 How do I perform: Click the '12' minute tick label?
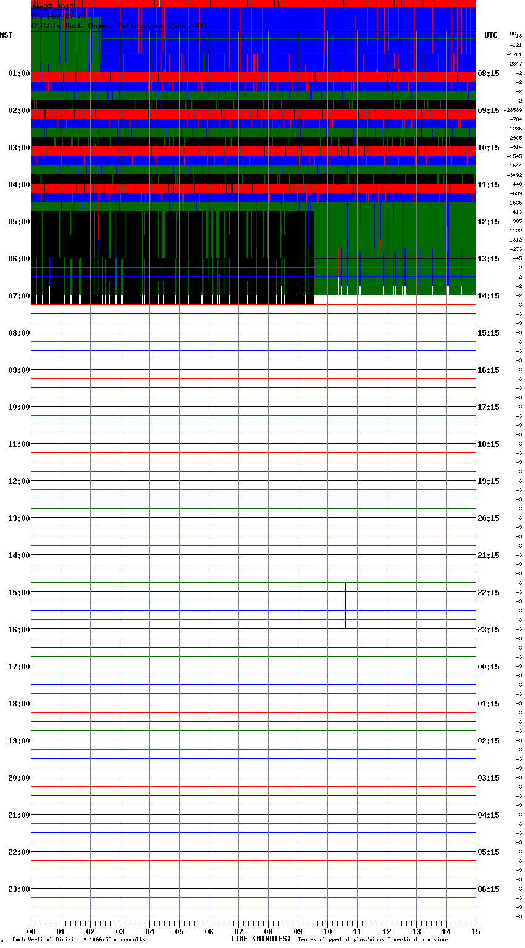coord(387,931)
